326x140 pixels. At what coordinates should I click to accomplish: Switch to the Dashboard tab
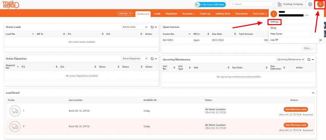click(143, 14)
